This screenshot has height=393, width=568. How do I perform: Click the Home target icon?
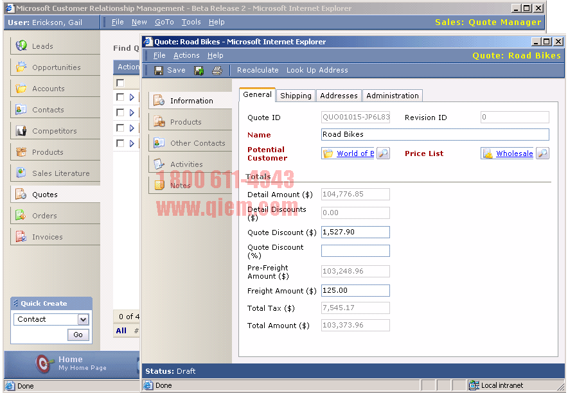coord(44,363)
